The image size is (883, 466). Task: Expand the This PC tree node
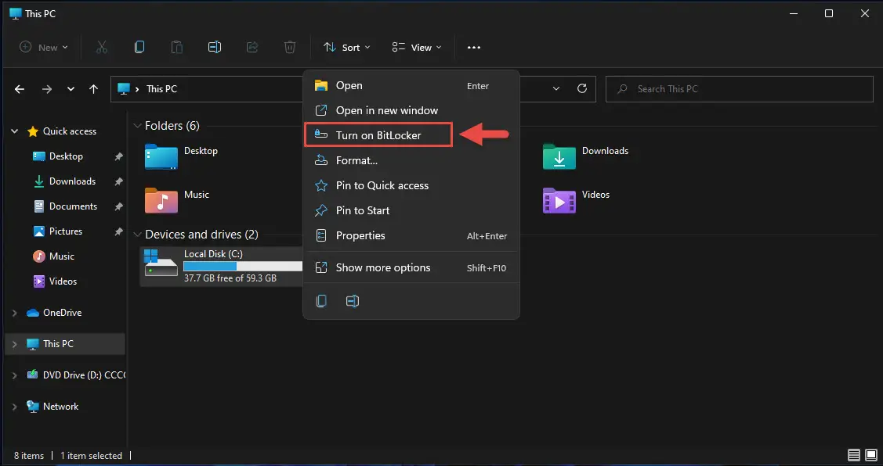pos(15,344)
